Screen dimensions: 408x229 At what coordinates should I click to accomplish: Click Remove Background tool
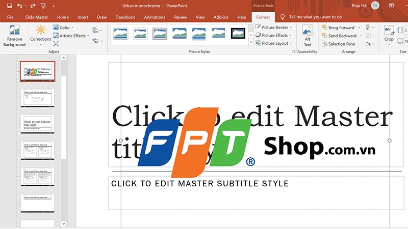[15, 36]
